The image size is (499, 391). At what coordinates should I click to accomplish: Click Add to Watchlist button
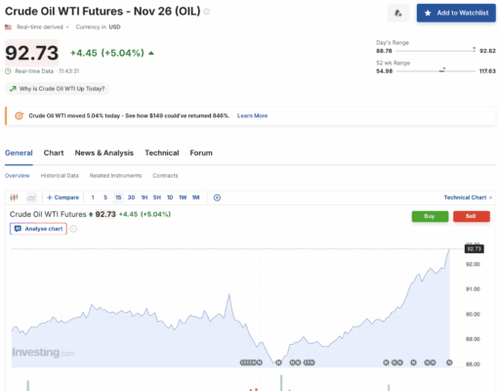456,13
